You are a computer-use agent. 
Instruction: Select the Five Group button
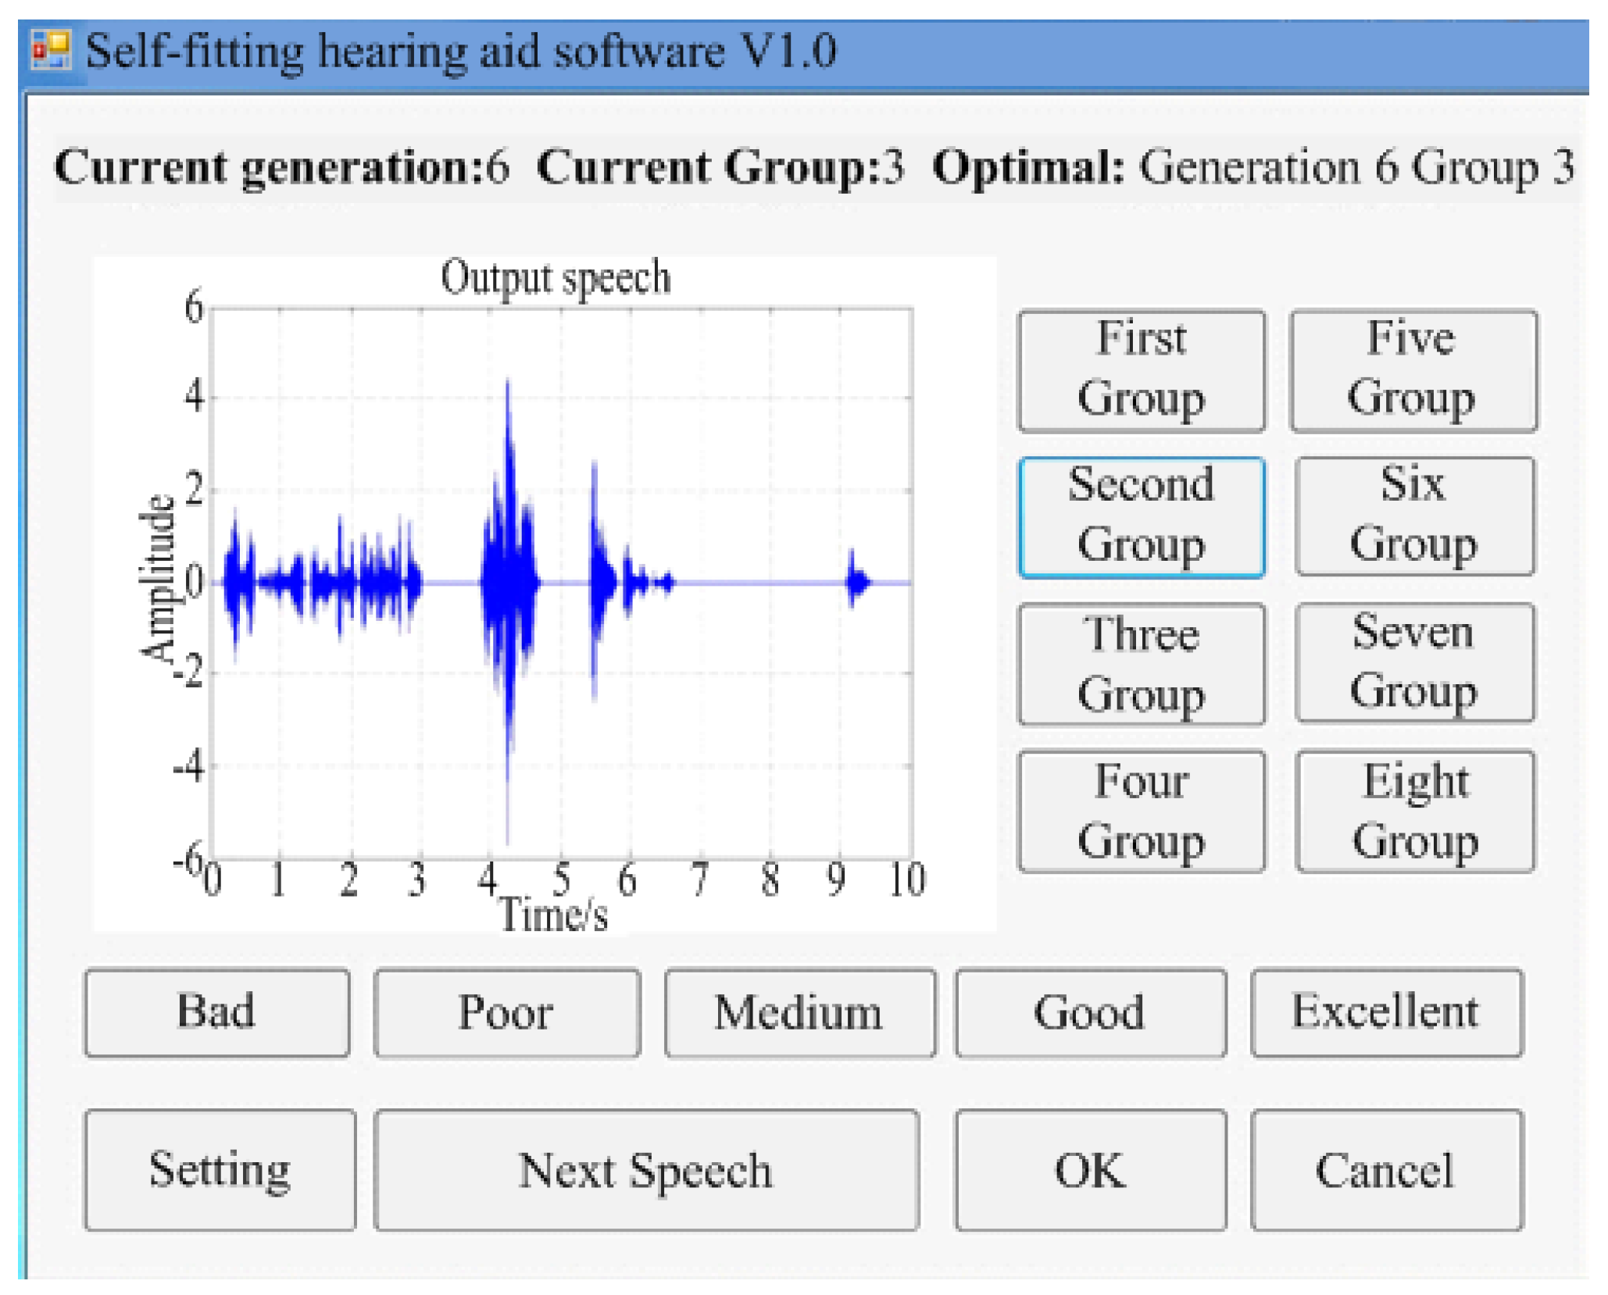[x=1412, y=370]
